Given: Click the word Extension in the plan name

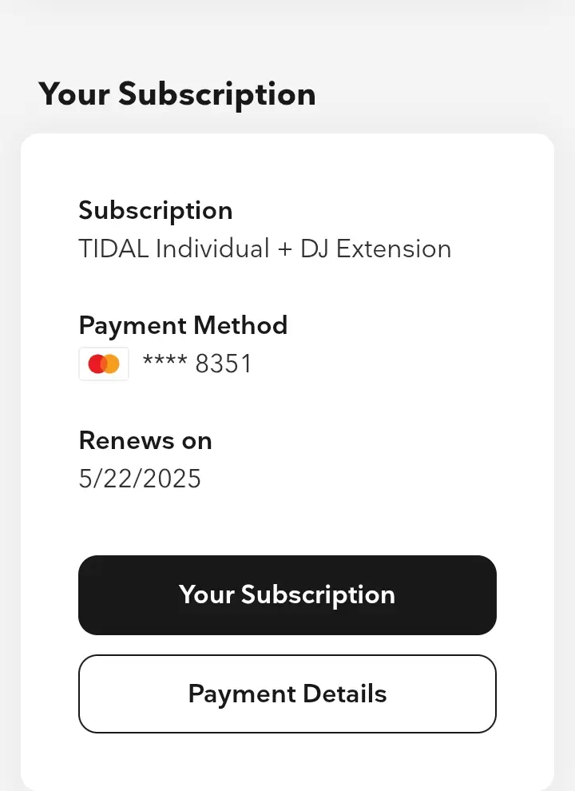Looking at the screenshot, I should (x=394, y=248).
